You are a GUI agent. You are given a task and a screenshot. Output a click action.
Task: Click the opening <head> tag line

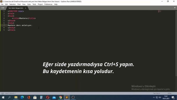pyautogui.click(x=11, y=16)
